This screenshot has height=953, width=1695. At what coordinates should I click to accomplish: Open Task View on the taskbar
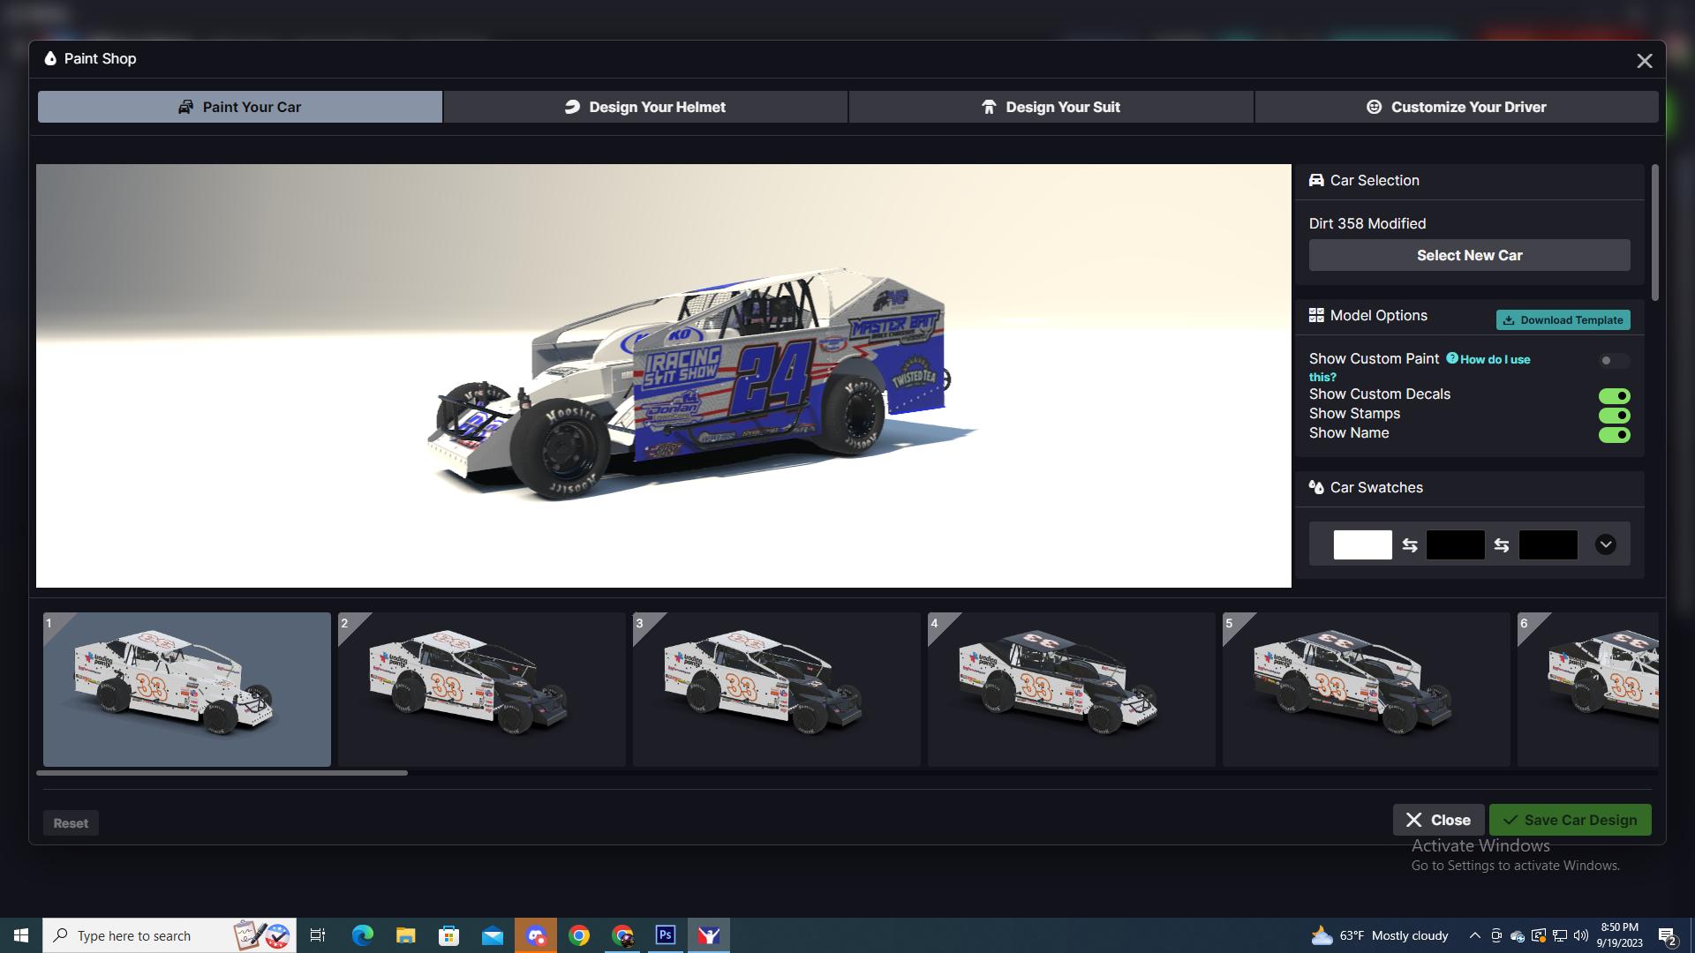click(x=318, y=935)
